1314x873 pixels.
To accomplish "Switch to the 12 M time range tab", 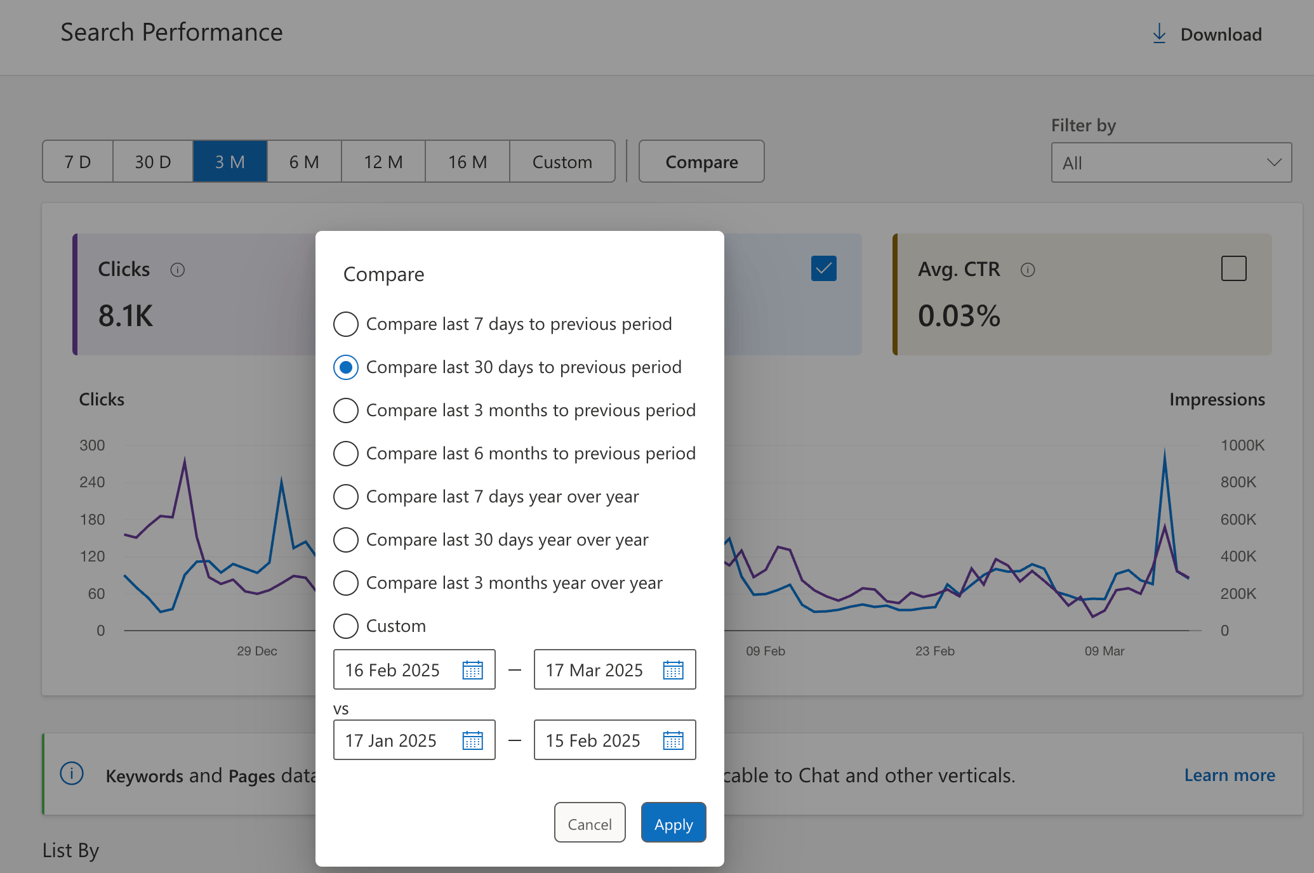I will (383, 161).
